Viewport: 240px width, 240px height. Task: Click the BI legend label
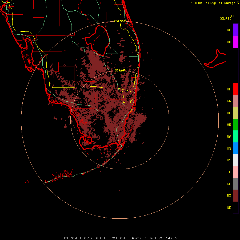(229, 196)
